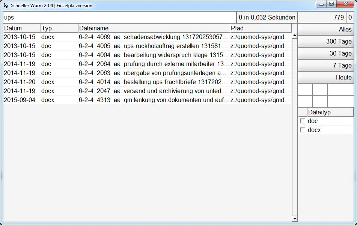This screenshot has width=357, height=225.
Task: Select the 'ups rückholauftrag erstellen' file row
Action: coord(153,46)
